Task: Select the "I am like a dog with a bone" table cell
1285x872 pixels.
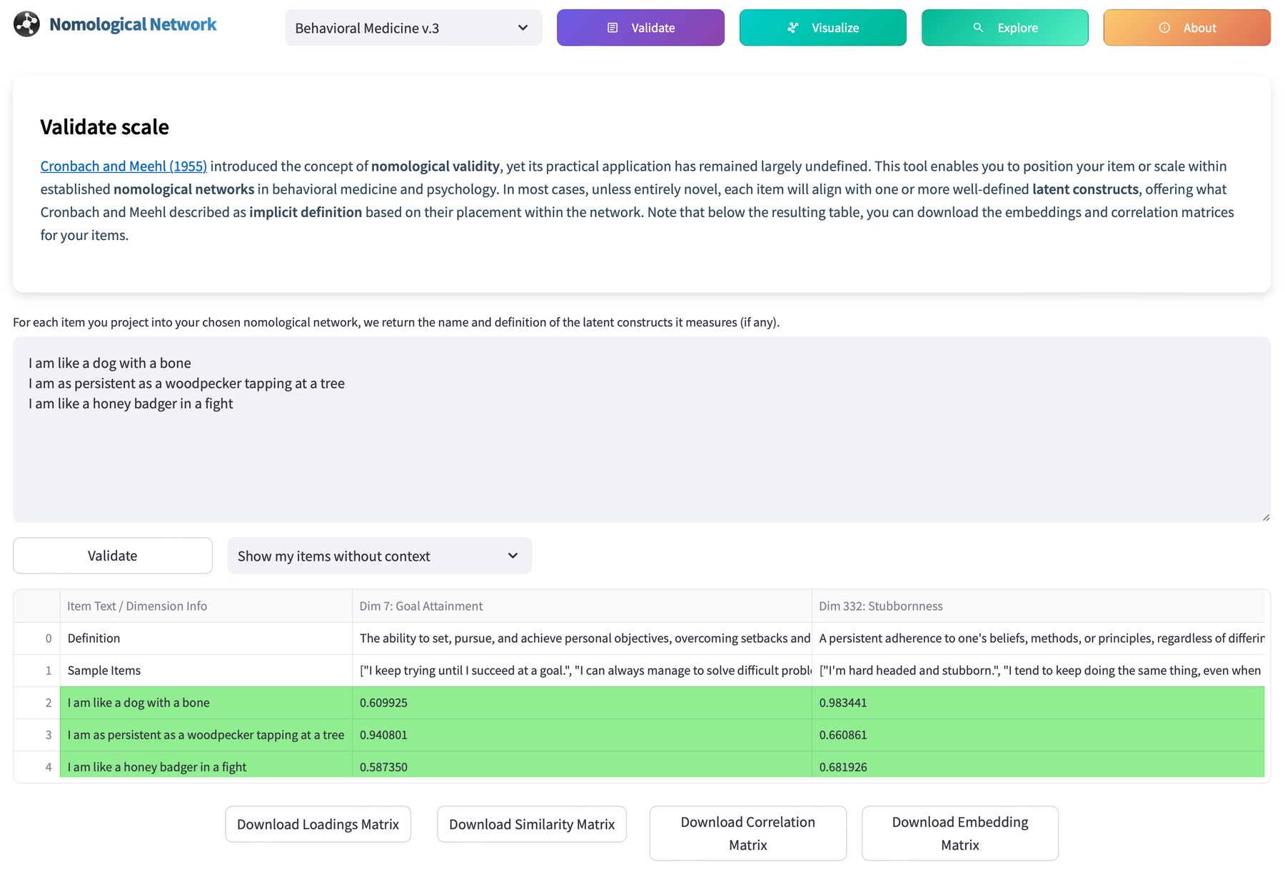Action: tap(206, 703)
